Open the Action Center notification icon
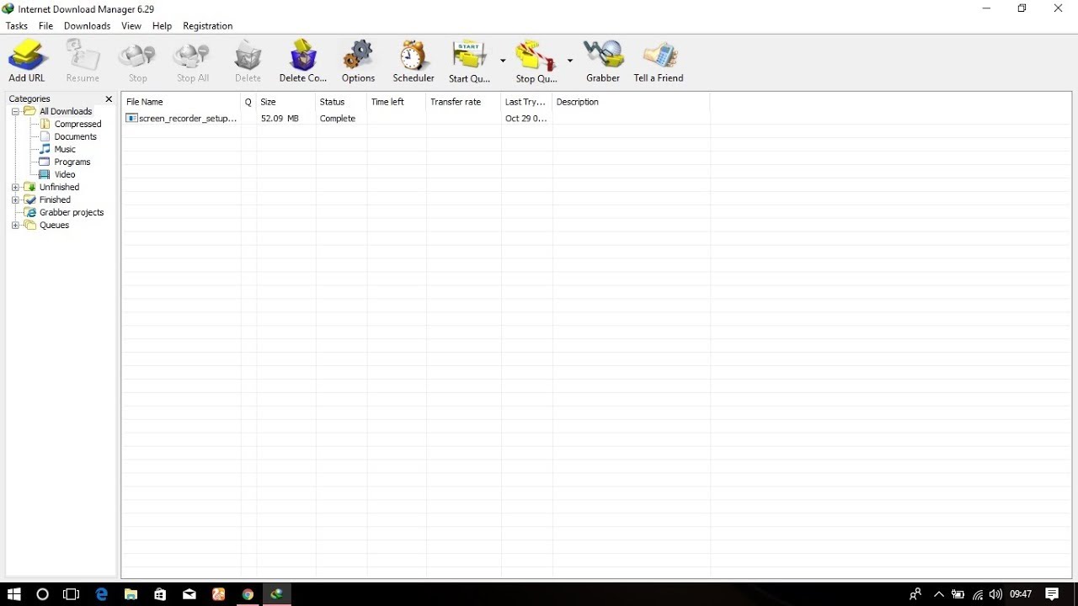Image resolution: width=1078 pixels, height=606 pixels. [x=1052, y=594]
